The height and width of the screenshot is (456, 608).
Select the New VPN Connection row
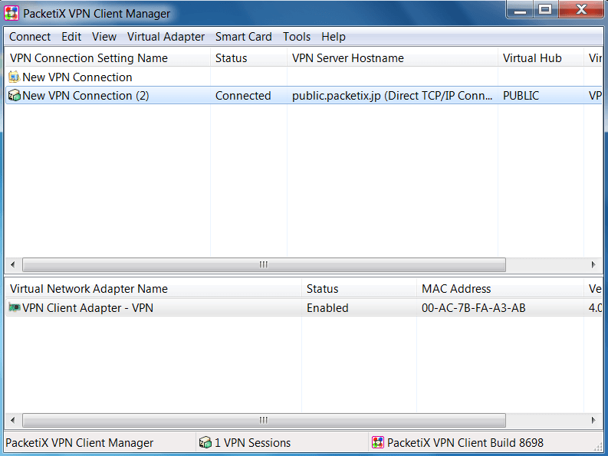(304, 77)
